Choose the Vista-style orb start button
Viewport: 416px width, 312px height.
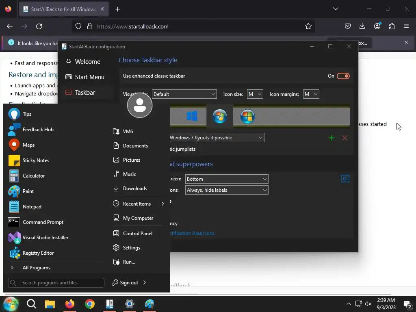tap(247, 116)
